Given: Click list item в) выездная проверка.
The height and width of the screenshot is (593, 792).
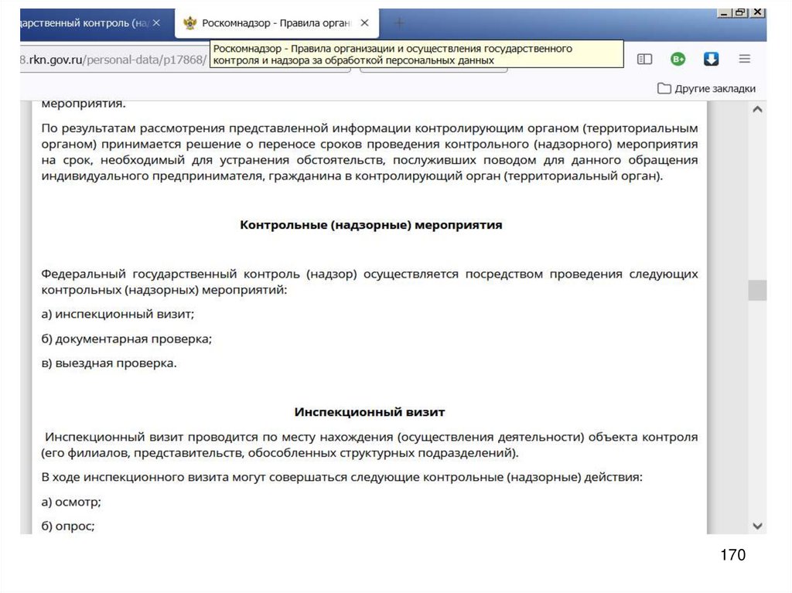Looking at the screenshot, I should pos(109,363).
